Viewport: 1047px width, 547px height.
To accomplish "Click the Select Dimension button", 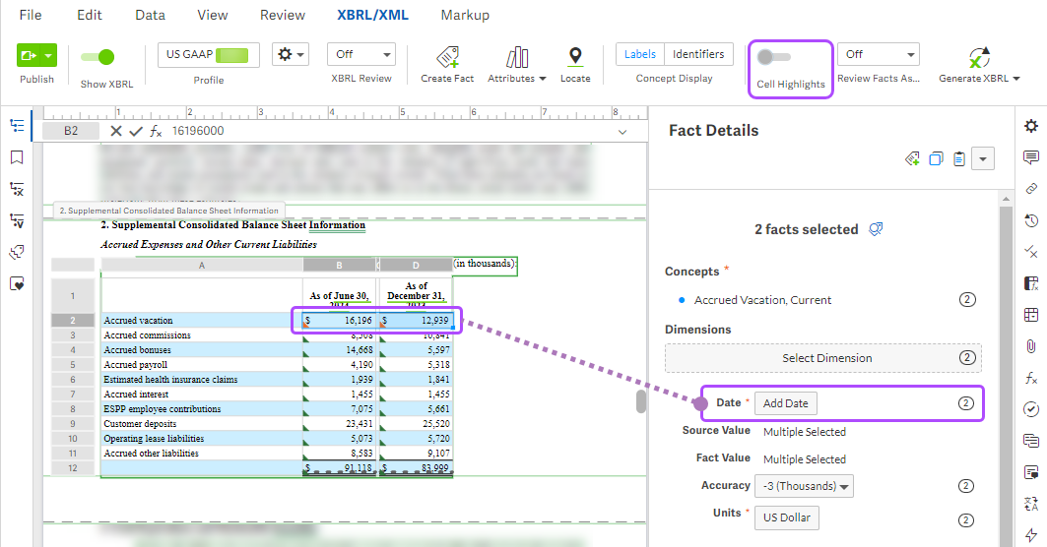I will coord(826,358).
